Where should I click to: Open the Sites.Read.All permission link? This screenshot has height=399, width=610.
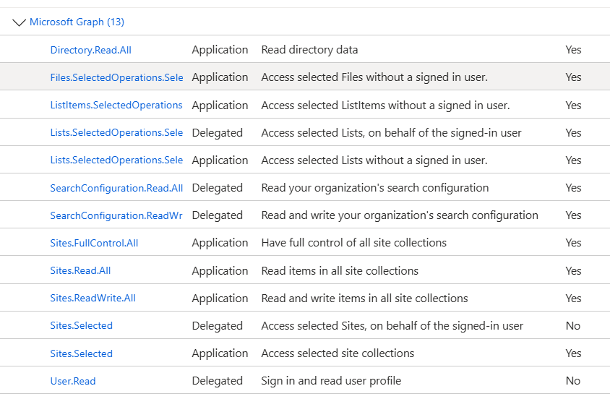pyautogui.click(x=80, y=271)
